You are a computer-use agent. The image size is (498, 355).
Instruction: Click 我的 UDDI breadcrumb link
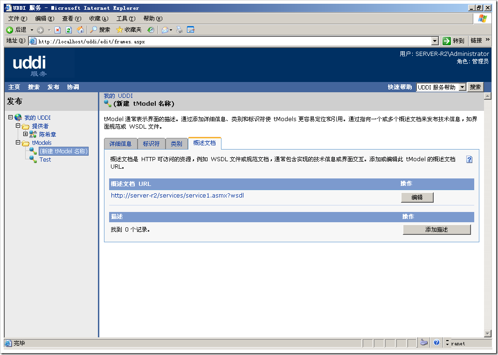[x=118, y=96]
